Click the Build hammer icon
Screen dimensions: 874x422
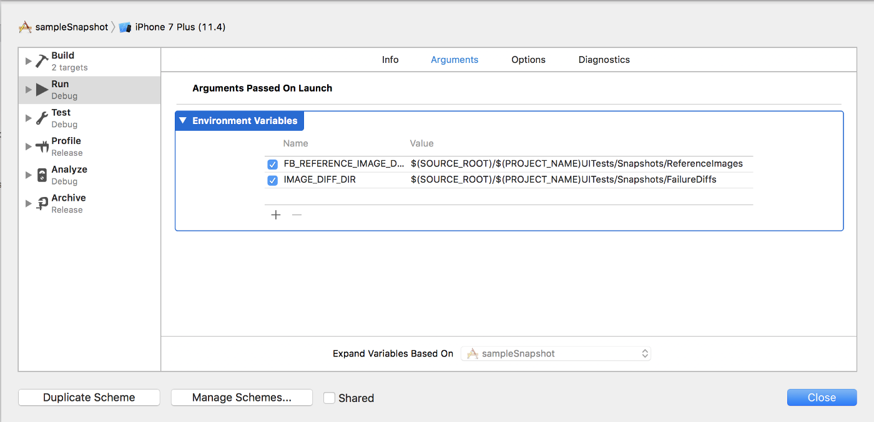coord(42,61)
